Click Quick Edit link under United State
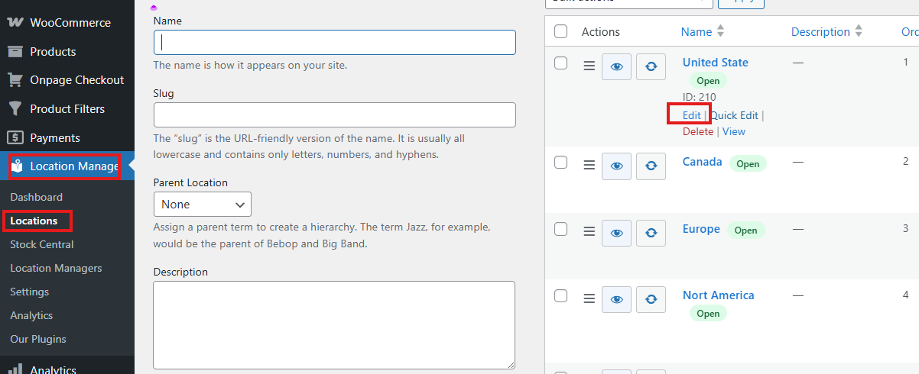919x374 pixels. [735, 115]
